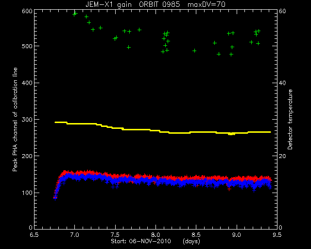Click the 9.5 tick label on x-axis

tap(277, 235)
